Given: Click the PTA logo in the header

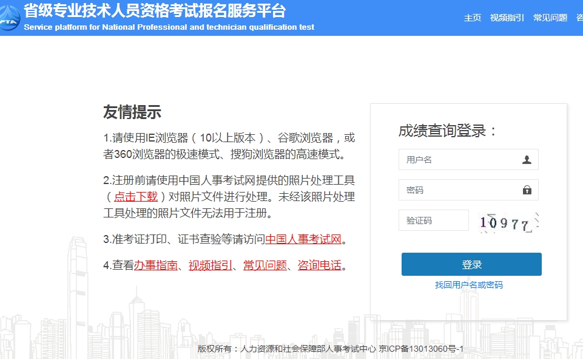Looking at the screenshot, I should tap(9, 18).
